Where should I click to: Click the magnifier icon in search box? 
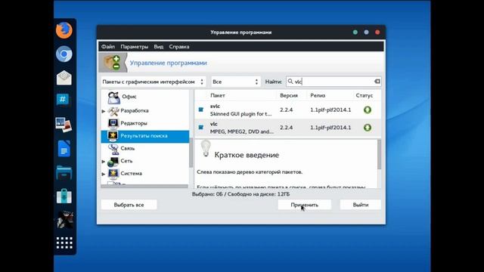tap(290, 82)
